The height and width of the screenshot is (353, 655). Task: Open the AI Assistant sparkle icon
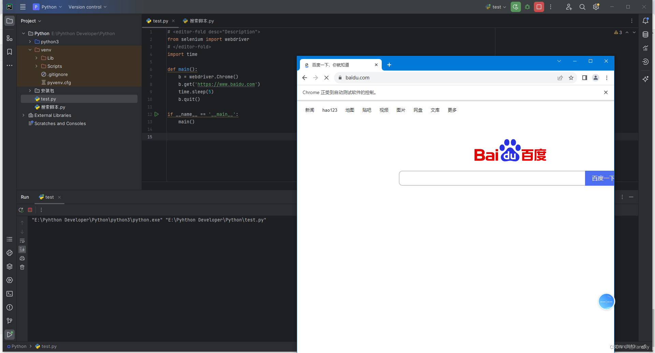(645, 79)
